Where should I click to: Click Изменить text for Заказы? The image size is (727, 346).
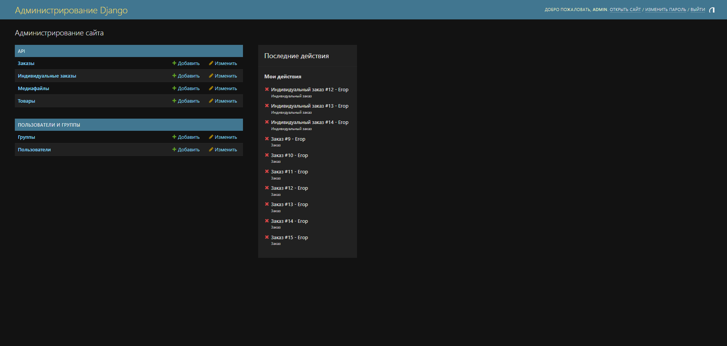coord(226,63)
